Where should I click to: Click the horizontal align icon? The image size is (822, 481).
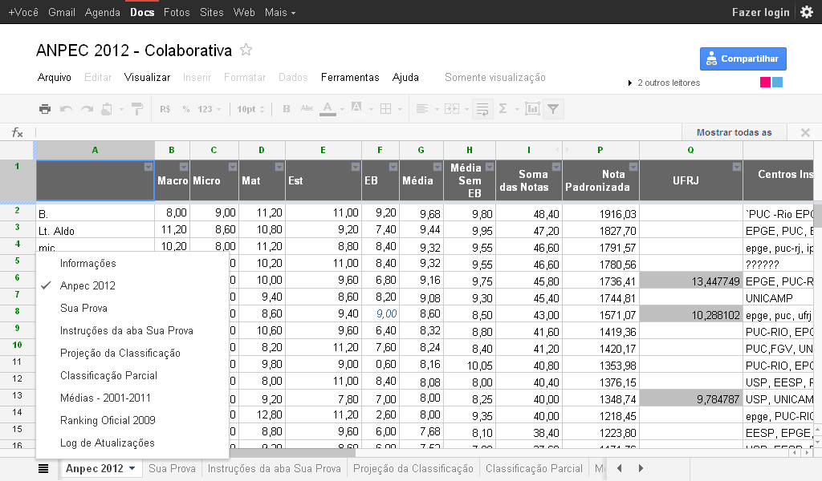(x=422, y=109)
